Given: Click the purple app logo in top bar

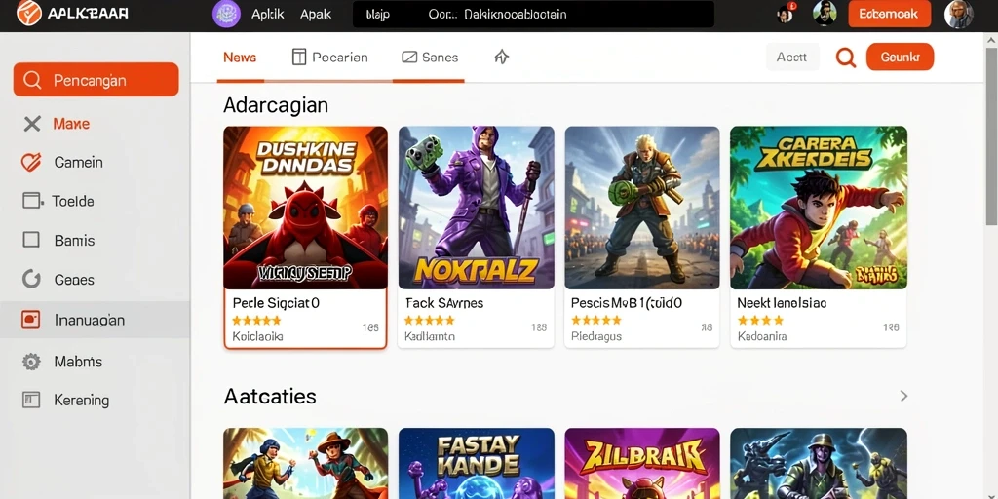Looking at the screenshot, I should click(x=226, y=14).
